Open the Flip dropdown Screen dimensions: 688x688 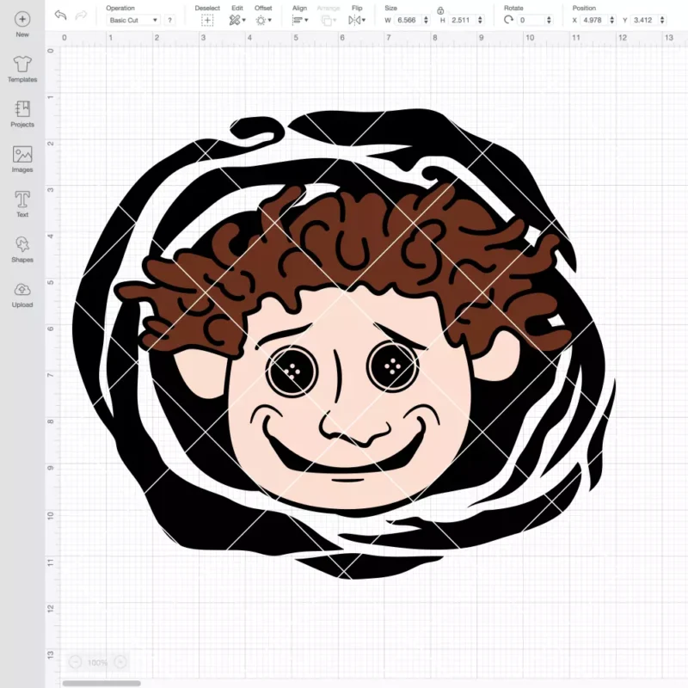pos(357,20)
